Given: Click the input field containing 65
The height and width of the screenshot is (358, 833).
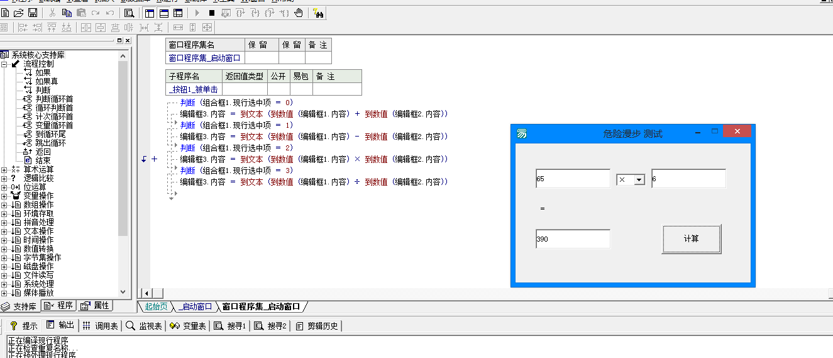Looking at the screenshot, I should [573, 179].
